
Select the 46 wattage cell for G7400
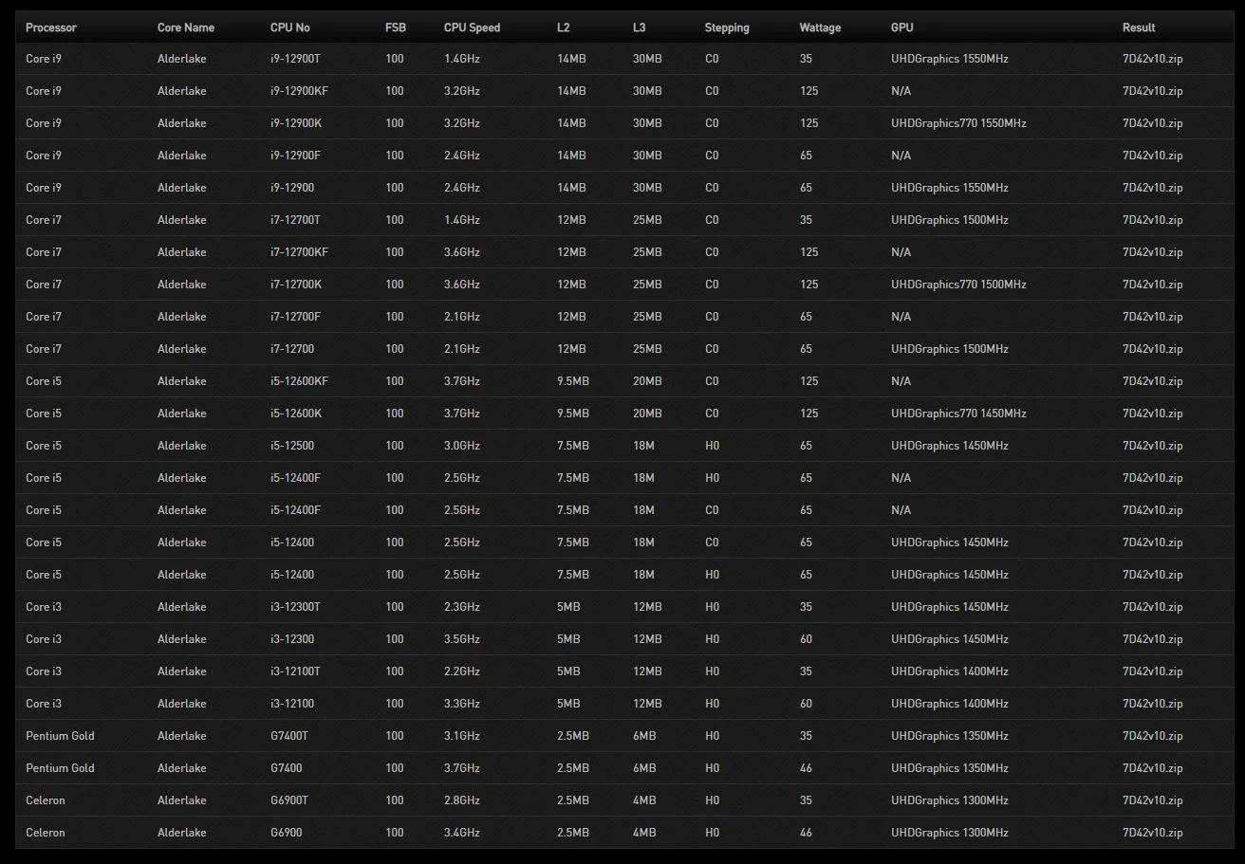pyautogui.click(x=807, y=768)
